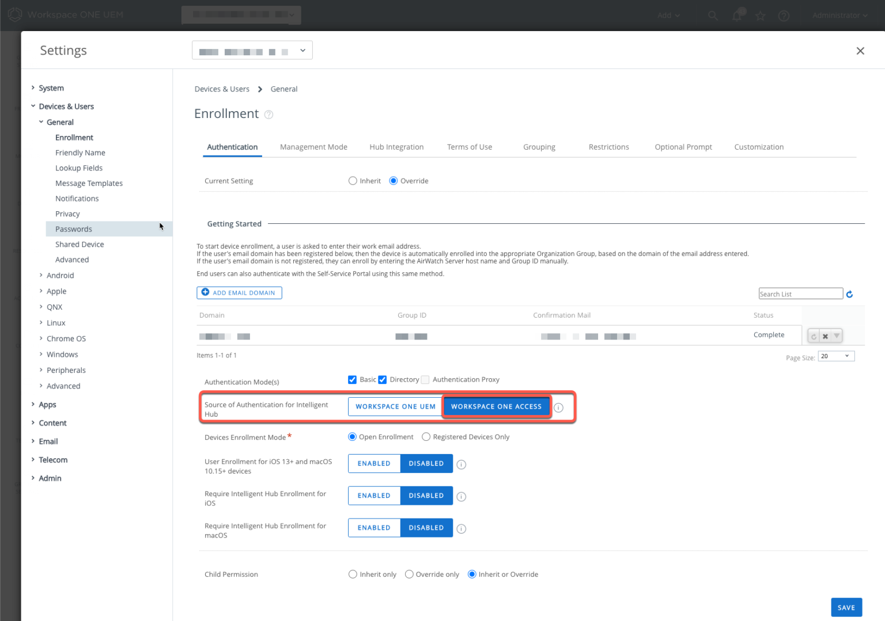This screenshot has width=885, height=621.
Task: Save the enrollment settings
Action: click(846, 607)
